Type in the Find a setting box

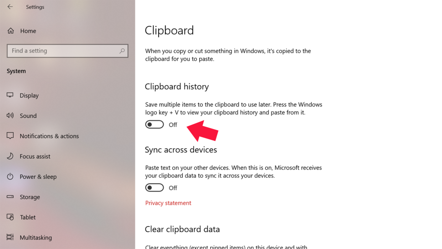(x=64, y=51)
